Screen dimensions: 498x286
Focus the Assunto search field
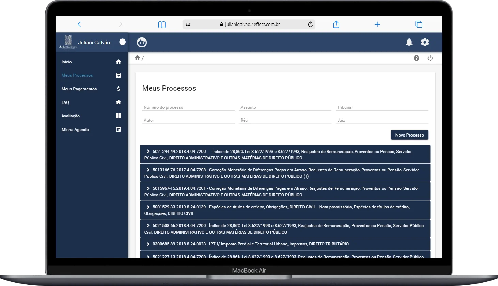[x=285, y=107]
